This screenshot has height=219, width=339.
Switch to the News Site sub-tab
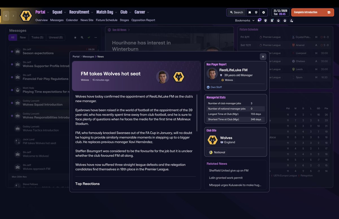(87, 20)
